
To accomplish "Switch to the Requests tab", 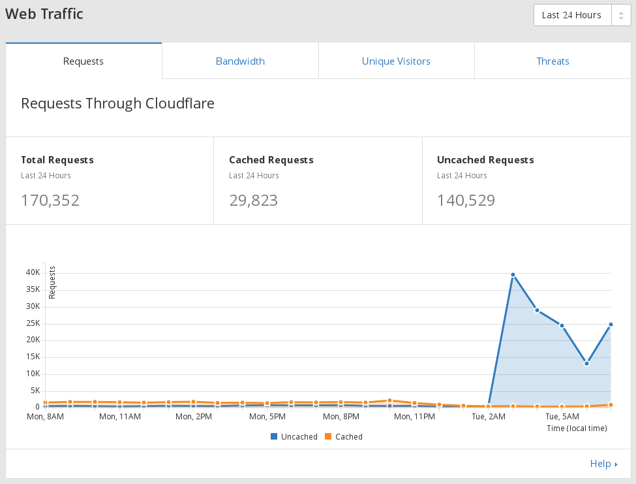I will 83,61.
